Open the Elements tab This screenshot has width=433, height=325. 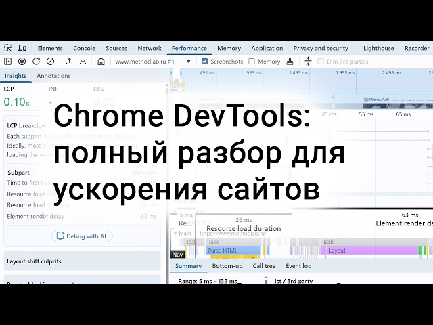pos(50,48)
